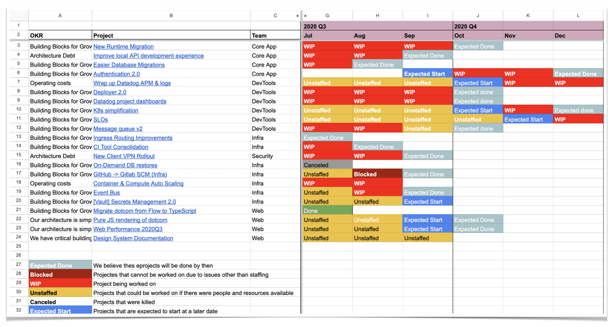Image resolution: width=612 pixels, height=327 pixels.
Task: Open the New Runtime Migration link
Action: coord(124,47)
